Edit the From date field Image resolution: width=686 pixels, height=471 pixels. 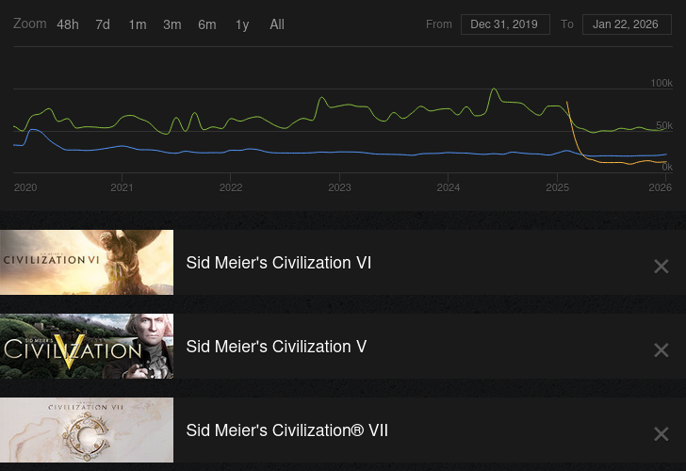(505, 24)
